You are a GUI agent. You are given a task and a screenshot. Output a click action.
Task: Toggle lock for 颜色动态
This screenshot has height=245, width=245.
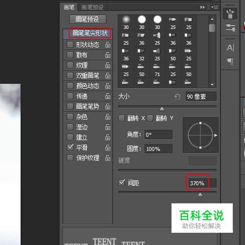[x=108, y=86]
